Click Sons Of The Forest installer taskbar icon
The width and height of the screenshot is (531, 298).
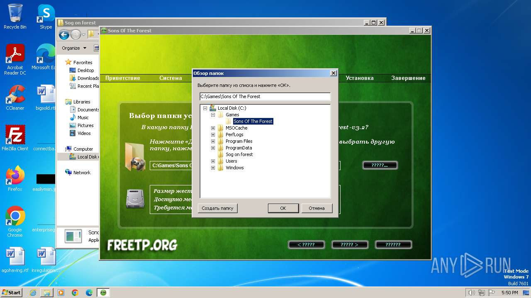[x=103, y=293]
